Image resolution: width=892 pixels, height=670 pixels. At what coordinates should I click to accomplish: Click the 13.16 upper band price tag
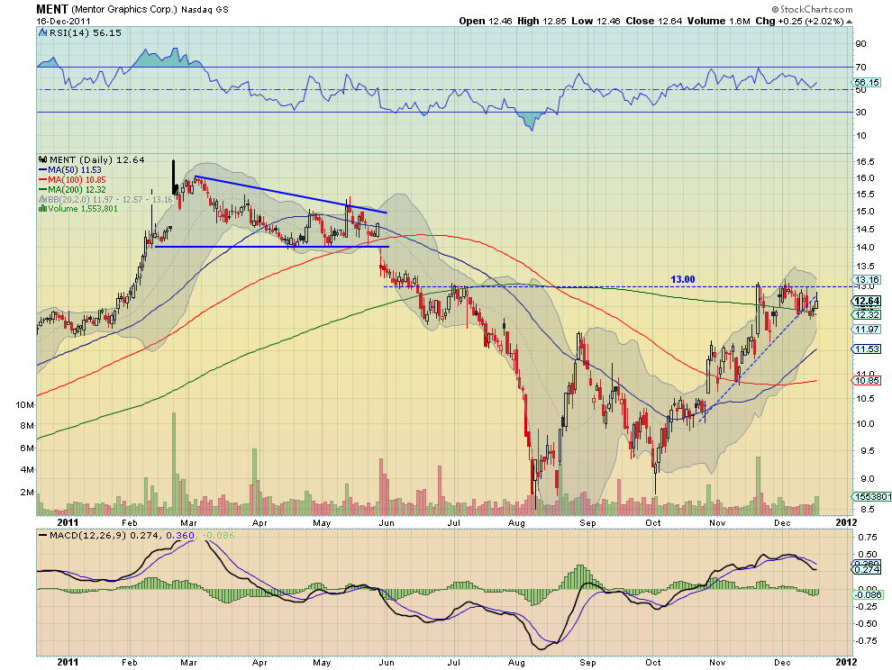tap(867, 280)
